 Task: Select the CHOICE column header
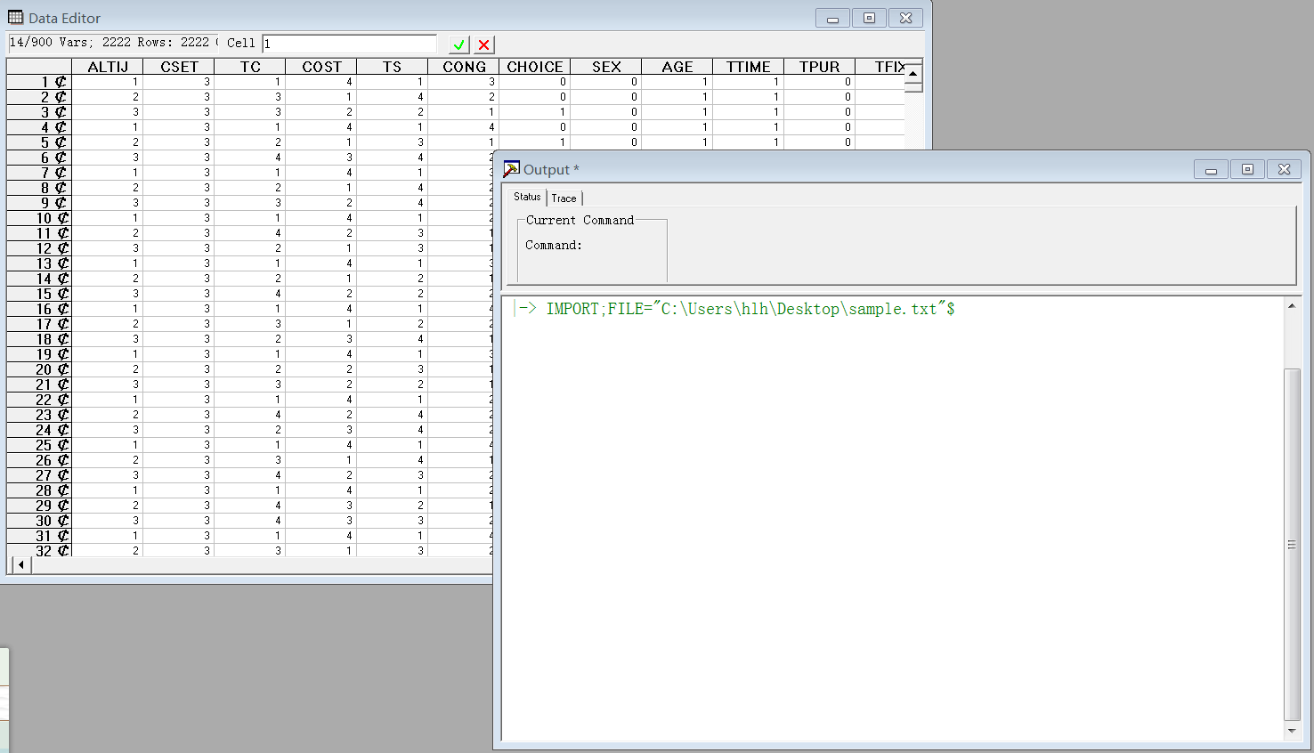pyautogui.click(x=534, y=67)
